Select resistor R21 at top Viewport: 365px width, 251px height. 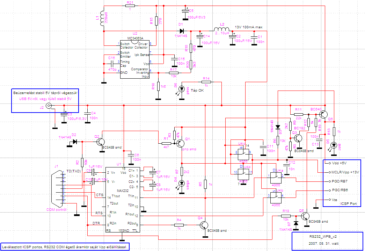(130, 6)
